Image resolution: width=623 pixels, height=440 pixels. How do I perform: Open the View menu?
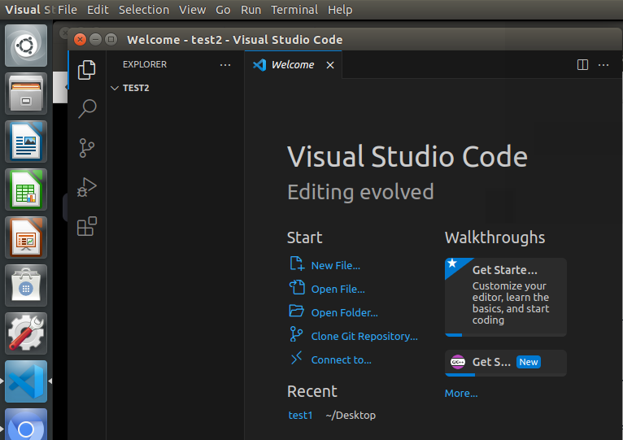pyautogui.click(x=192, y=10)
